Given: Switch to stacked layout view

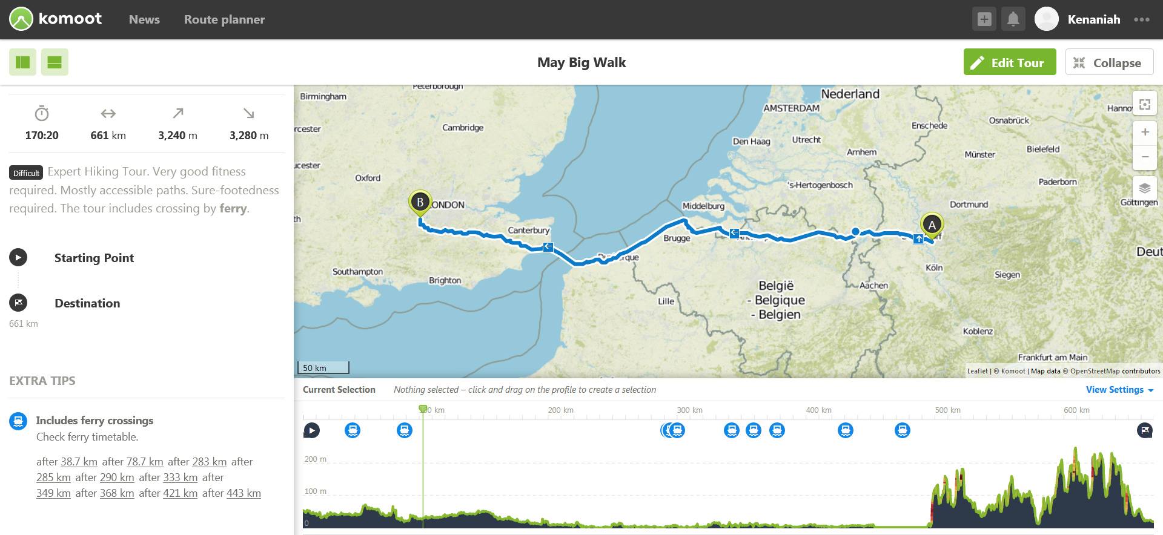Looking at the screenshot, I should tap(55, 62).
